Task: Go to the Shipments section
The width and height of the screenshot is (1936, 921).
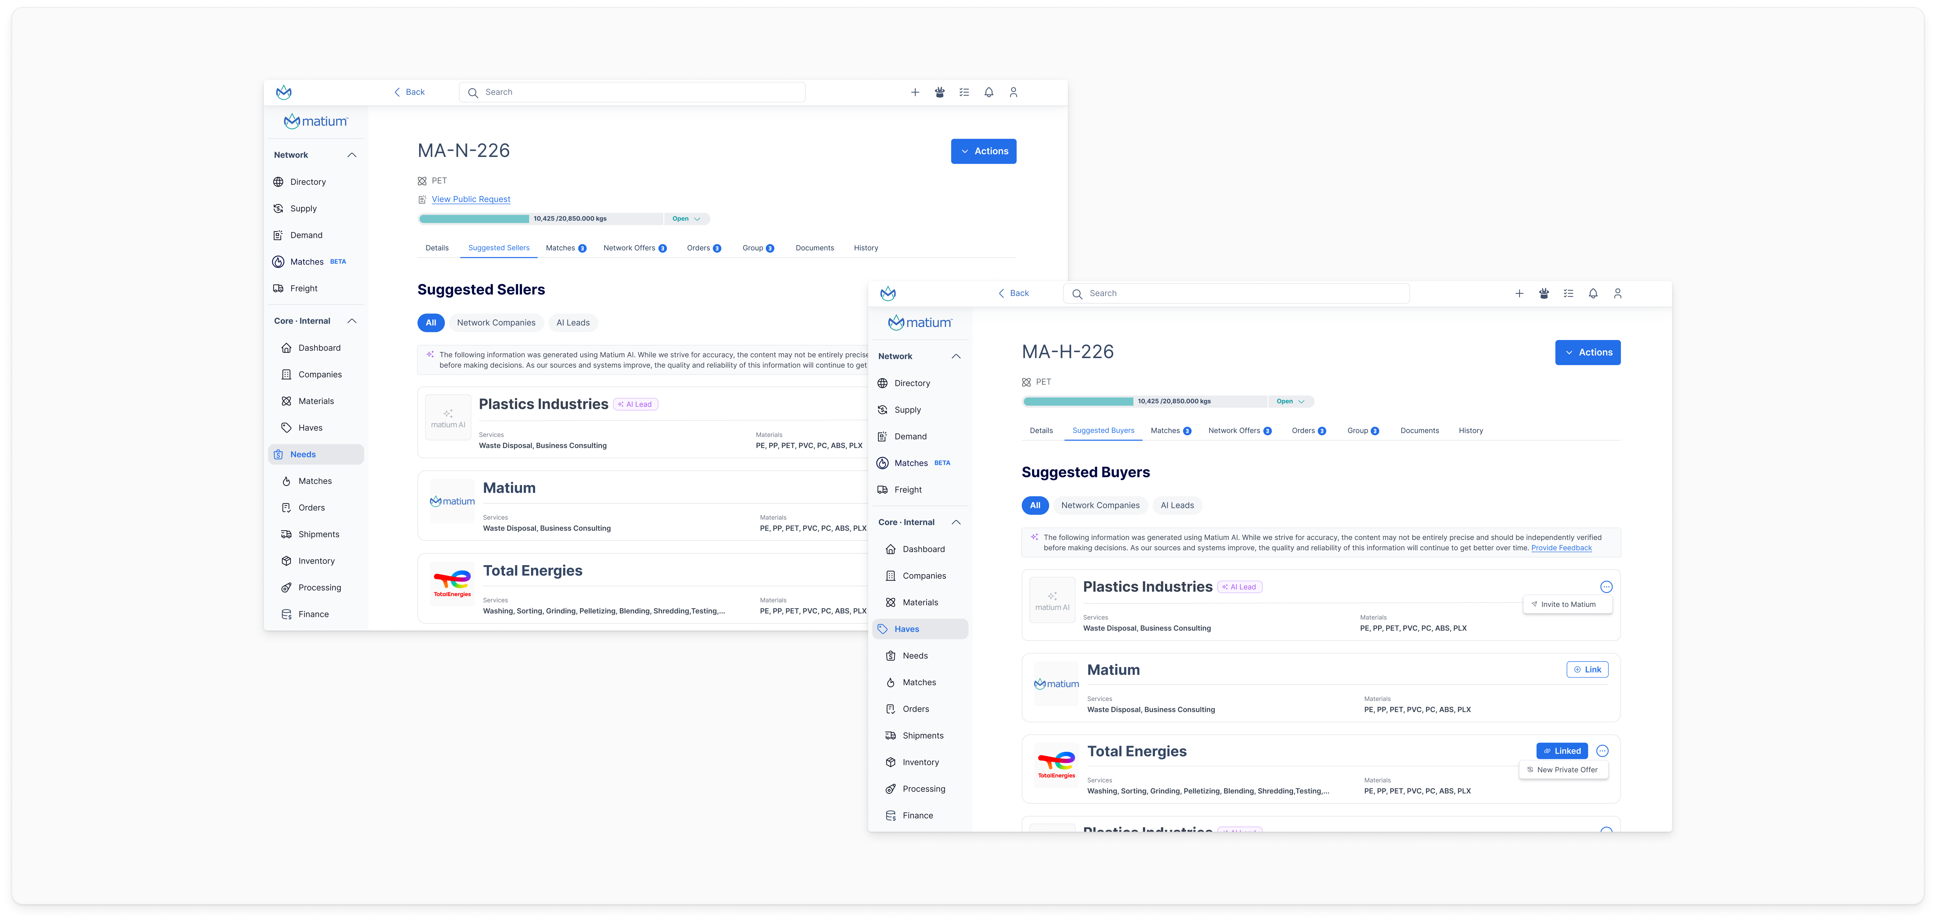Action: tap(923, 735)
